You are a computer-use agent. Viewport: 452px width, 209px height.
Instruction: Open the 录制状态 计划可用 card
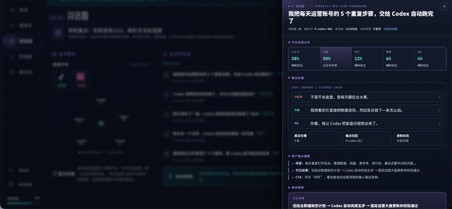tap(418, 138)
